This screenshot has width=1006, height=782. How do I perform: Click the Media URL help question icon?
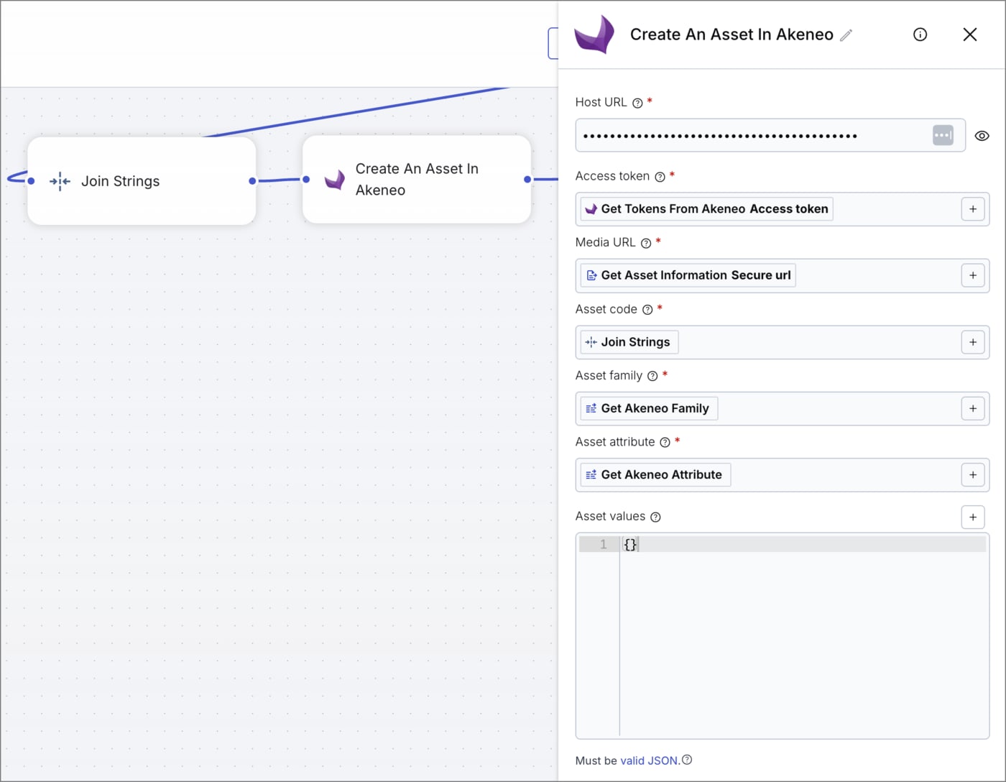pos(645,243)
